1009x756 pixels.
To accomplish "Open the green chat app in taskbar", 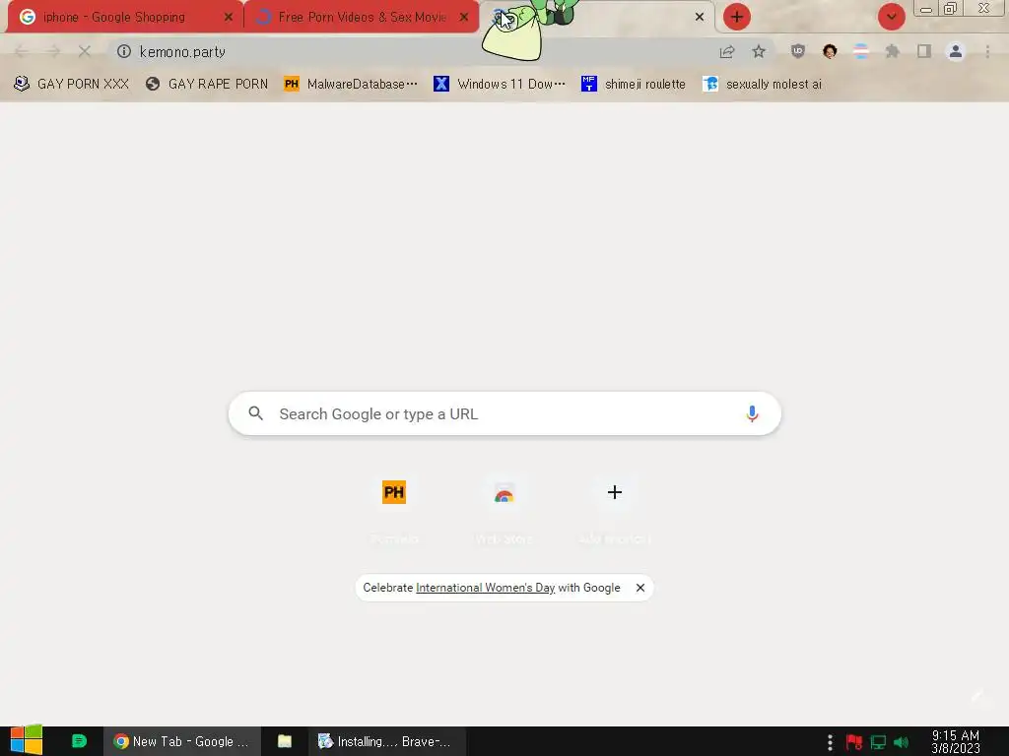I will click(x=79, y=741).
